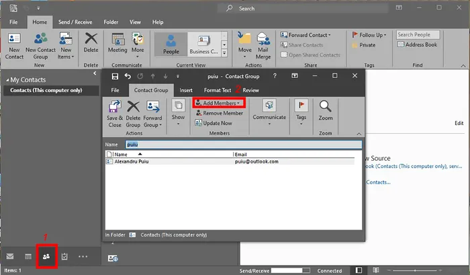Viewport: 470px width, 275px height.
Task: Open Help in Contact Group window
Action: pyautogui.click(x=275, y=76)
